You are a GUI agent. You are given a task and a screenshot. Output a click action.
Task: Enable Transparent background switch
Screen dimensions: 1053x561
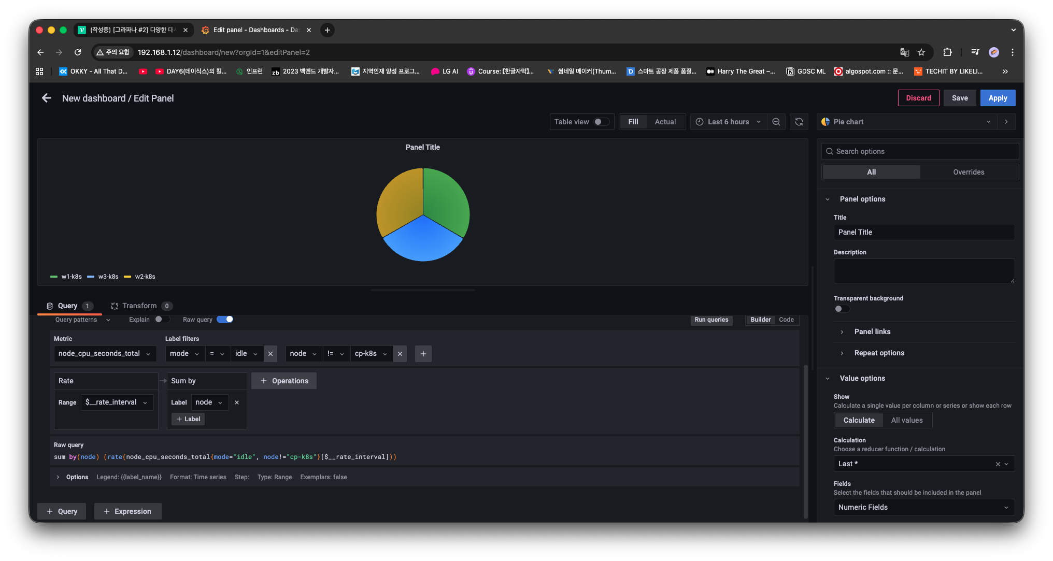click(842, 309)
